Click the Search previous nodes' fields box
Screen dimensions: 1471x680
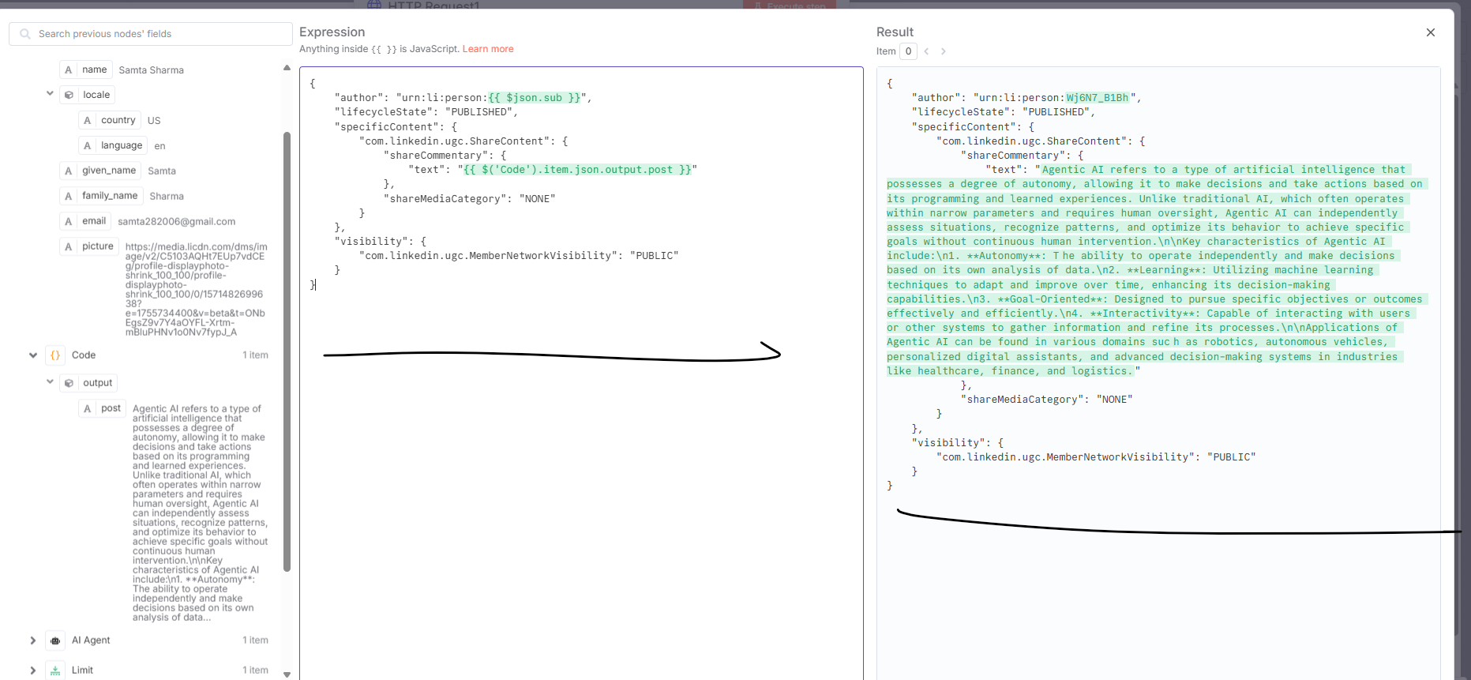(x=158, y=34)
